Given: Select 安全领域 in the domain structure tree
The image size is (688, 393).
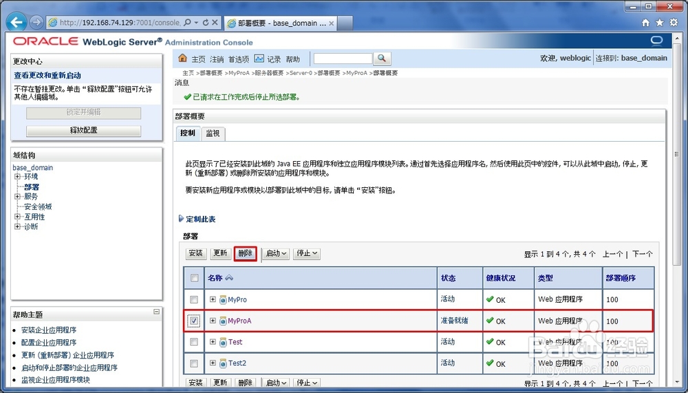Looking at the screenshot, I should pyautogui.click(x=38, y=206).
